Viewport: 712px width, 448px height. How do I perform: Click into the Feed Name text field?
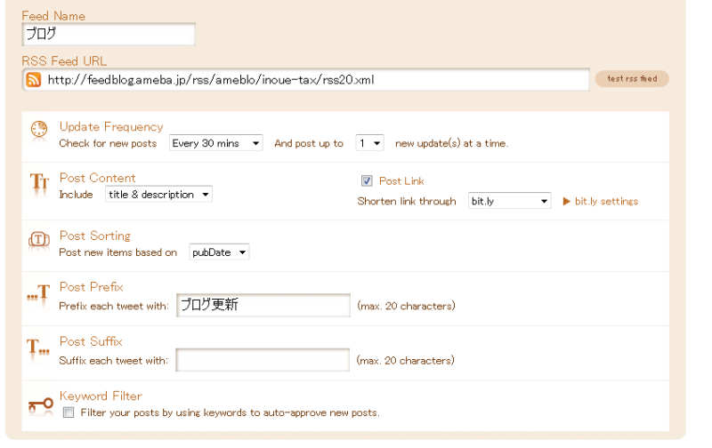coord(108,34)
